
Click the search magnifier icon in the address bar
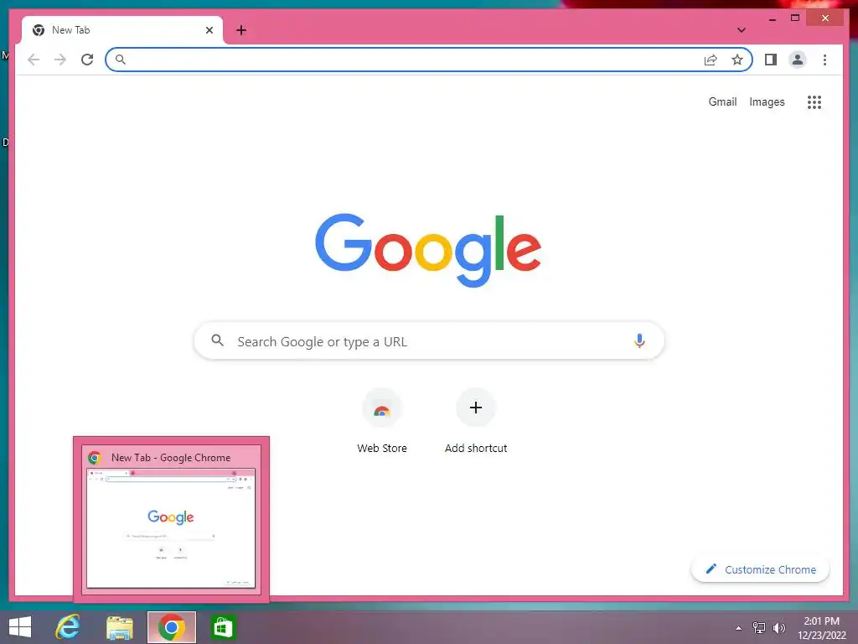(121, 60)
